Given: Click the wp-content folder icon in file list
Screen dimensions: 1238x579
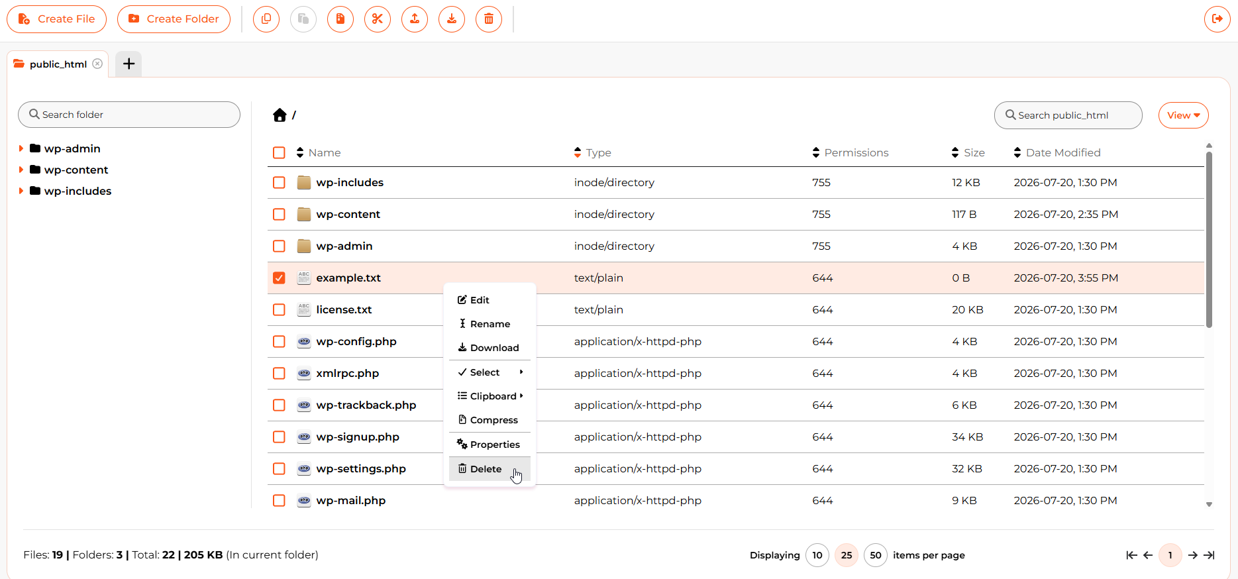Looking at the screenshot, I should pyautogui.click(x=304, y=214).
